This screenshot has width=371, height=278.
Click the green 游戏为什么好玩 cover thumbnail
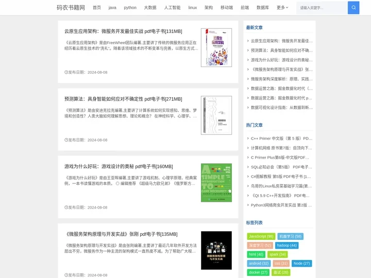[x=216, y=183]
